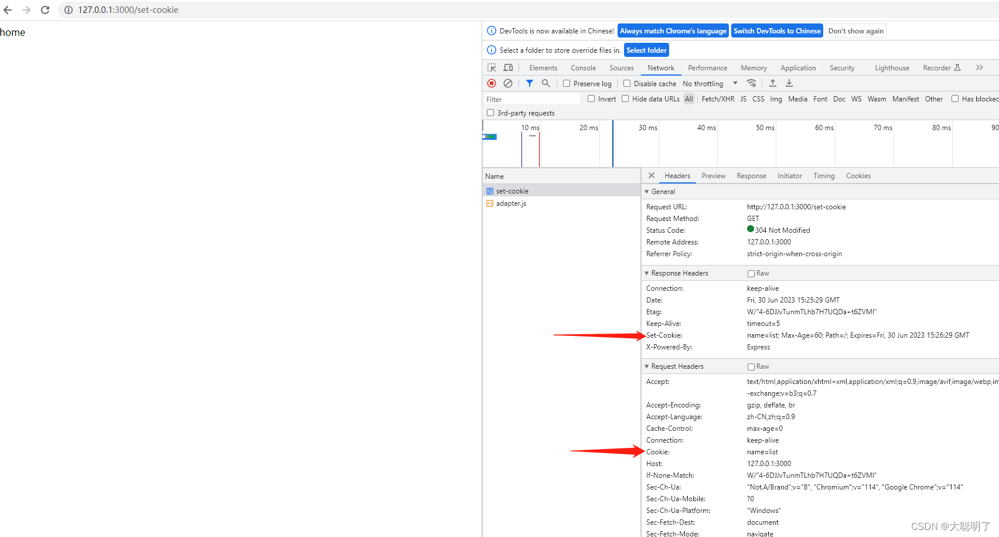Toggle Raw for Response Headers
This screenshot has height=537, width=999.
tap(751, 273)
